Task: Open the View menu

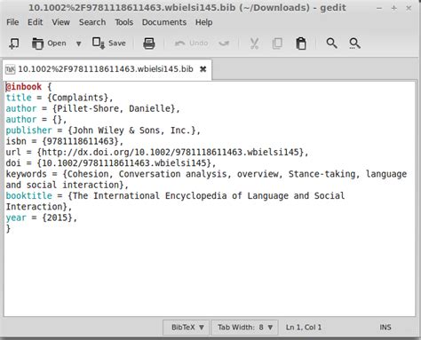Action: click(60, 22)
